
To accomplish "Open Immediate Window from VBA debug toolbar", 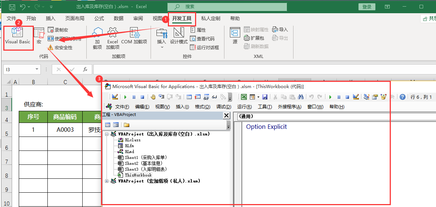I will [198, 97].
